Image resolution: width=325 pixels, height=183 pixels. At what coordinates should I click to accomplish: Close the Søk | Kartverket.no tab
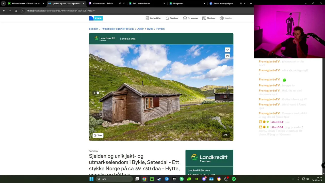[x=164, y=4]
